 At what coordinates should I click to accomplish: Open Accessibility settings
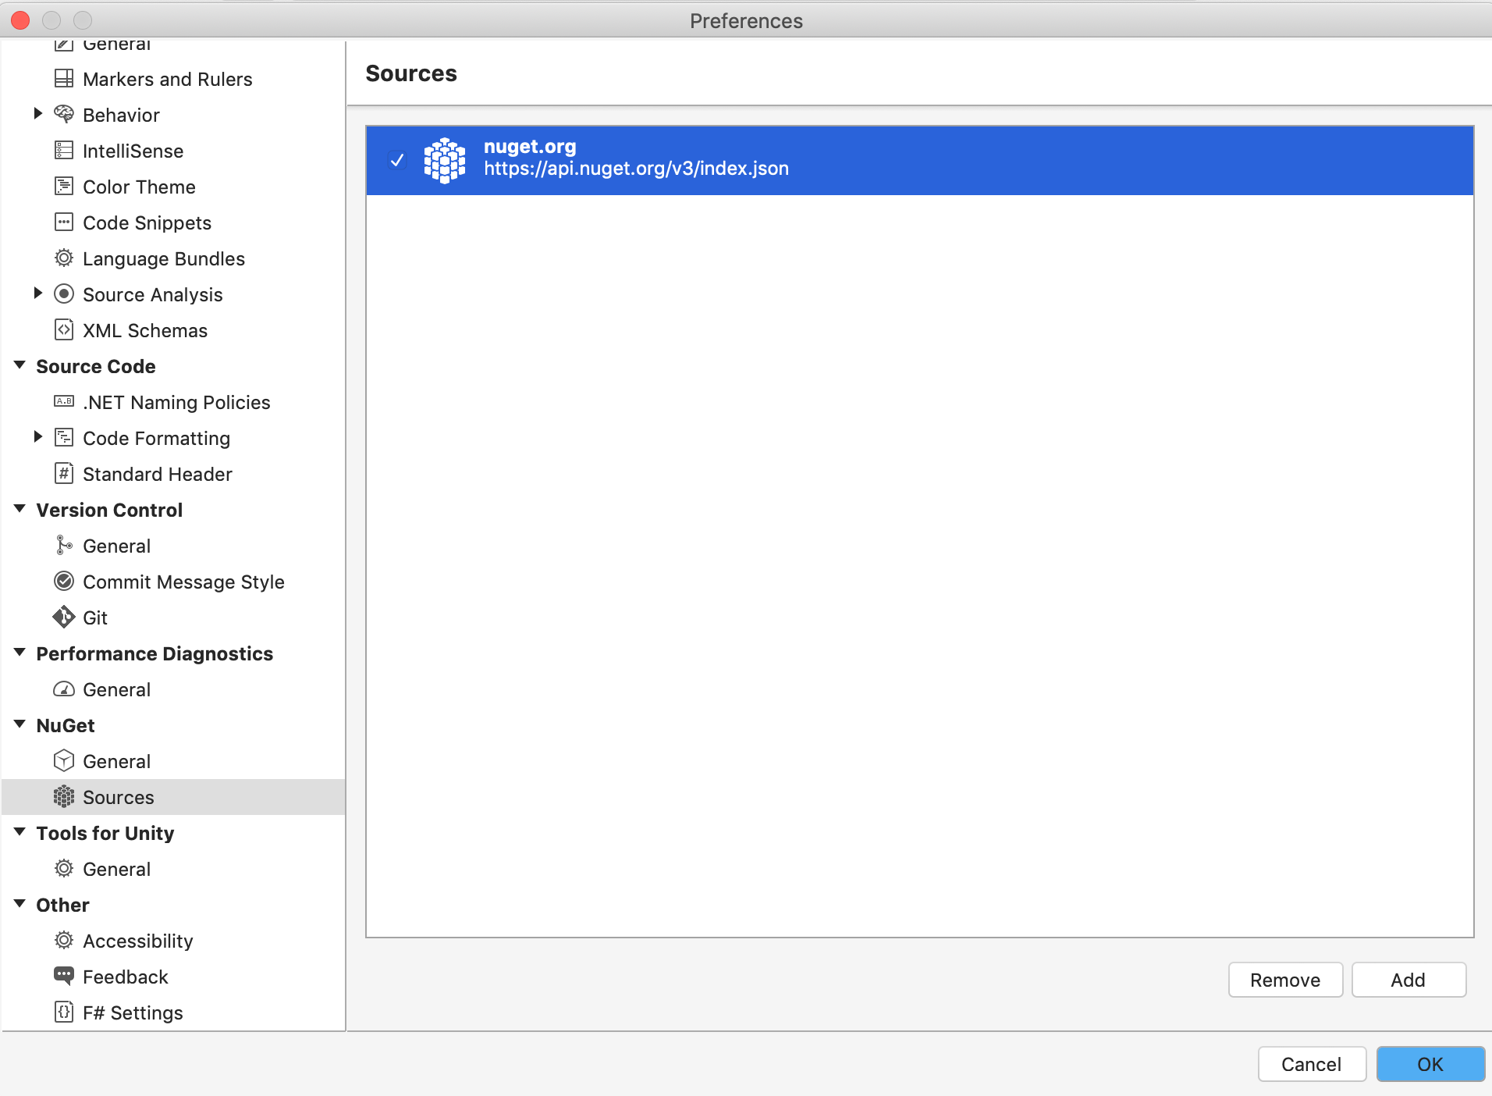pyautogui.click(x=138, y=941)
